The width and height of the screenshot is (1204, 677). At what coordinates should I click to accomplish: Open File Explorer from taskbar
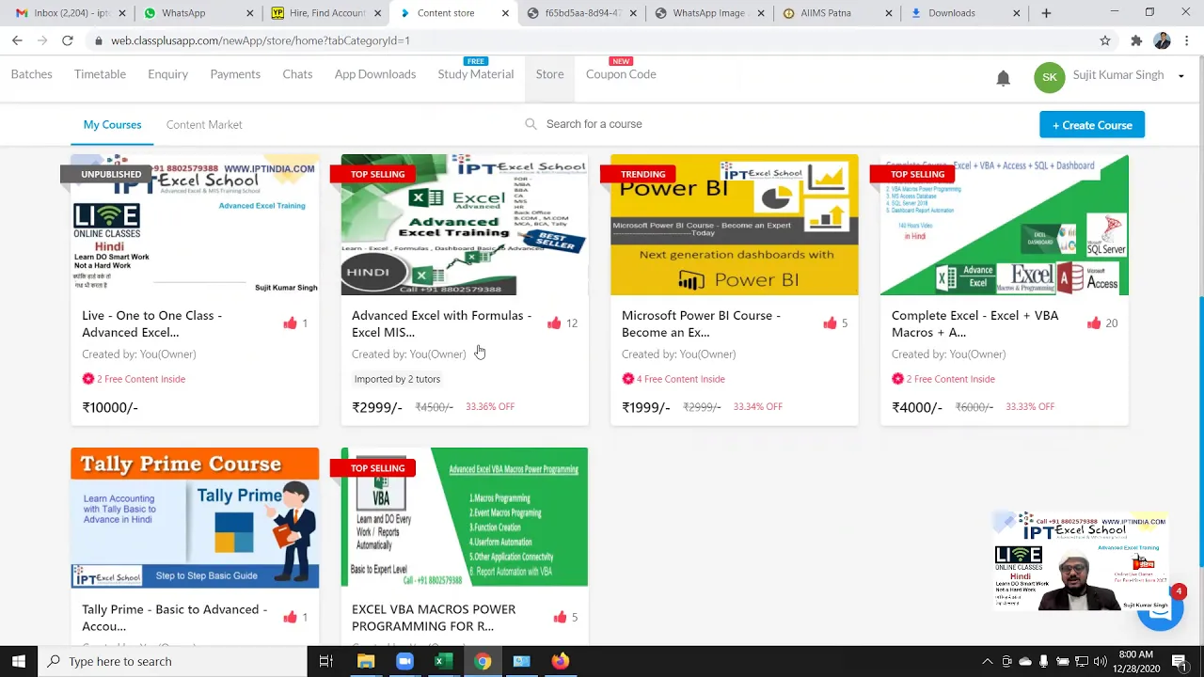[x=366, y=661]
